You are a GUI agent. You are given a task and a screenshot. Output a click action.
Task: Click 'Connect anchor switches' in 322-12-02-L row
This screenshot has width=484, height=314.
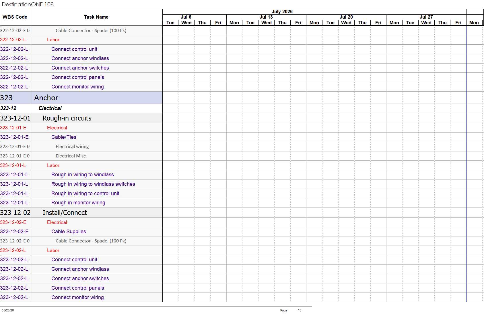(80, 68)
